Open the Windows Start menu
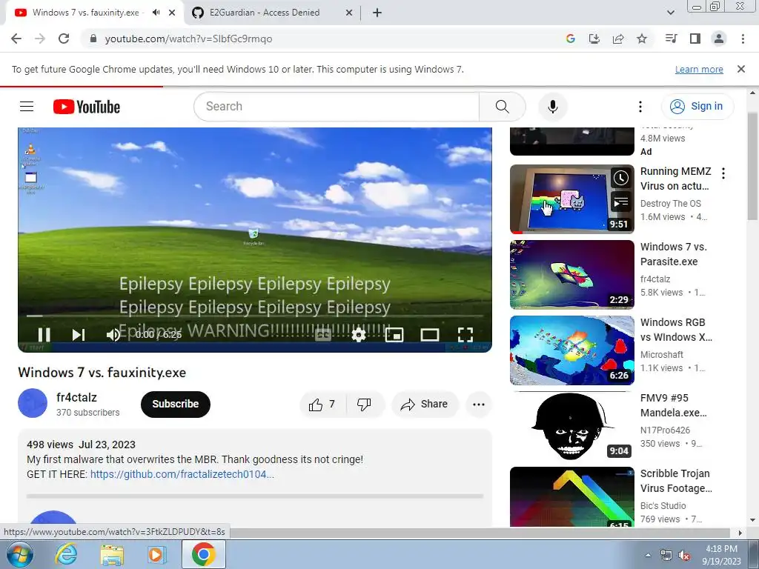The height and width of the screenshot is (569, 759). [x=20, y=554]
